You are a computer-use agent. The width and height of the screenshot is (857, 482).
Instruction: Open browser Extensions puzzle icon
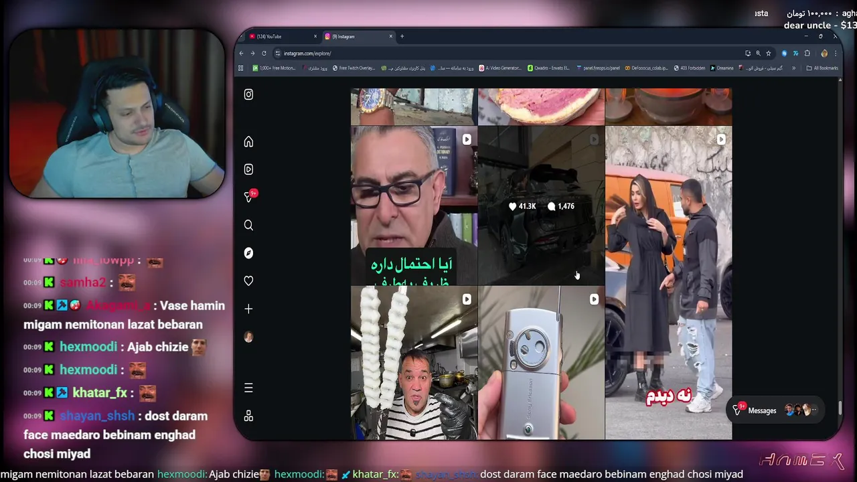pyautogui.click(x=807, y=53)
